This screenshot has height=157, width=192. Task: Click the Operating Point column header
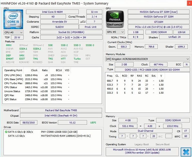point(13,70)
